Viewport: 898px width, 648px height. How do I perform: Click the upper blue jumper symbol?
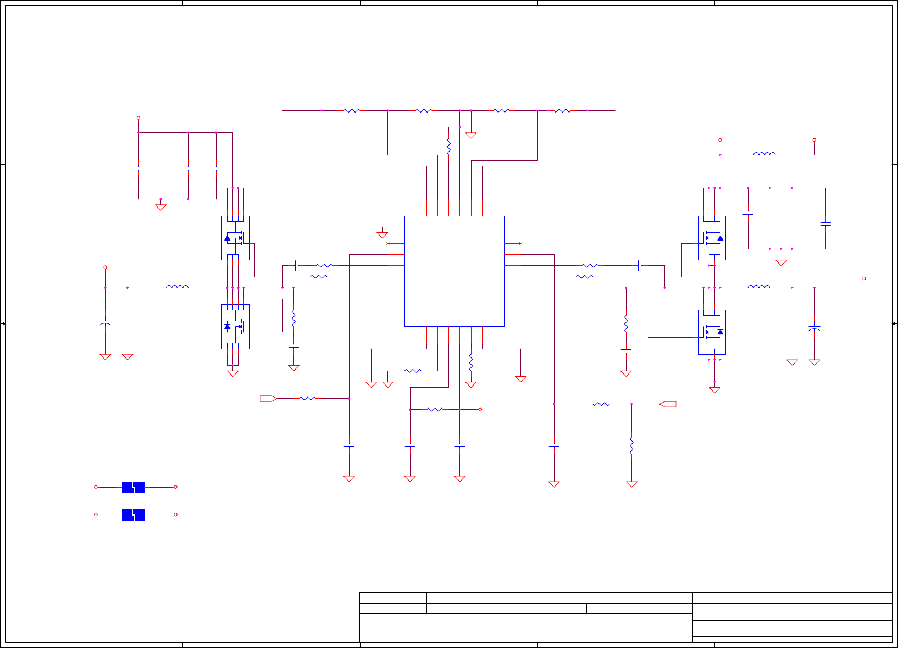click(133, 487)
